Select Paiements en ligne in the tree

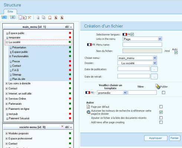[19, 109]
